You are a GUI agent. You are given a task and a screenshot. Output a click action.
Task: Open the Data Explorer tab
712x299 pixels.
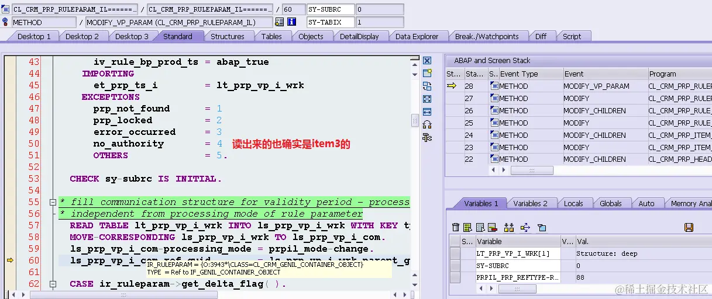[417, 36]
